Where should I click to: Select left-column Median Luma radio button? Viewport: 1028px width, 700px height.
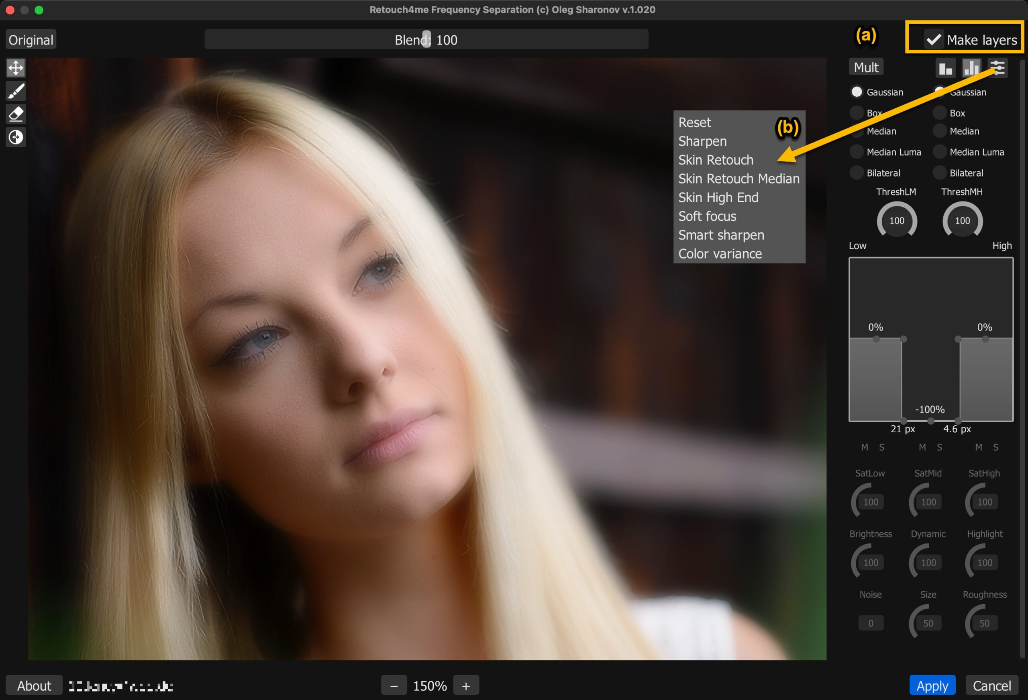click(857, 152)
